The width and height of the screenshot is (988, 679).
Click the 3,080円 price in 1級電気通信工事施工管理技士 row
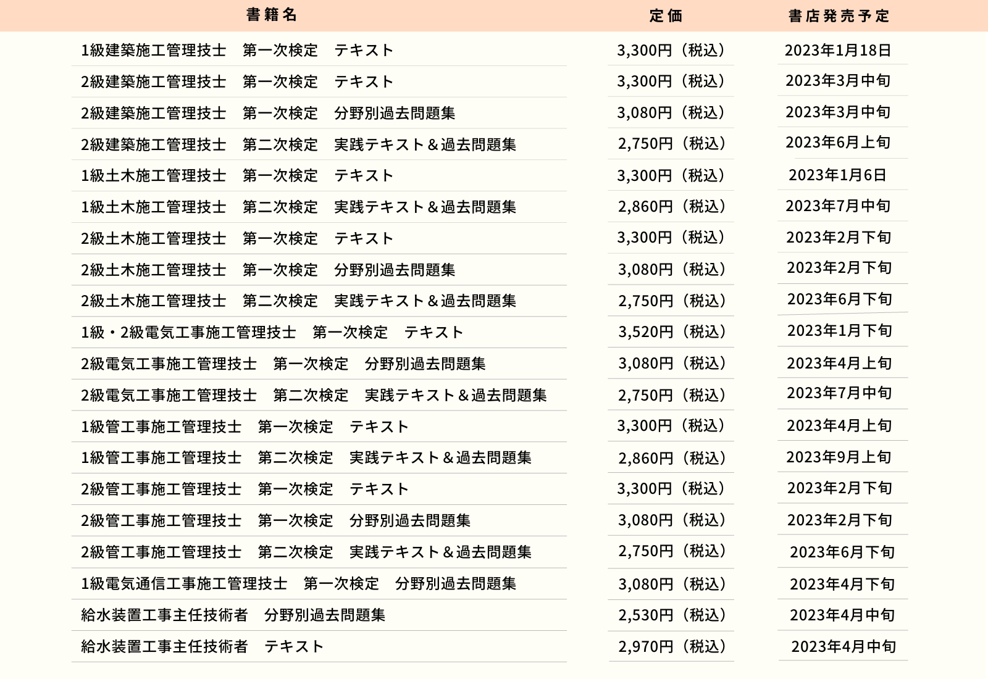[672, 584]
